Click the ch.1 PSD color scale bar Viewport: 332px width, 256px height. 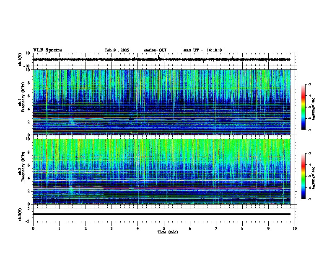click(x=303, y=107)
